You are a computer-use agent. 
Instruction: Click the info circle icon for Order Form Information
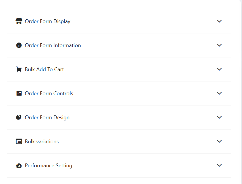19,45
